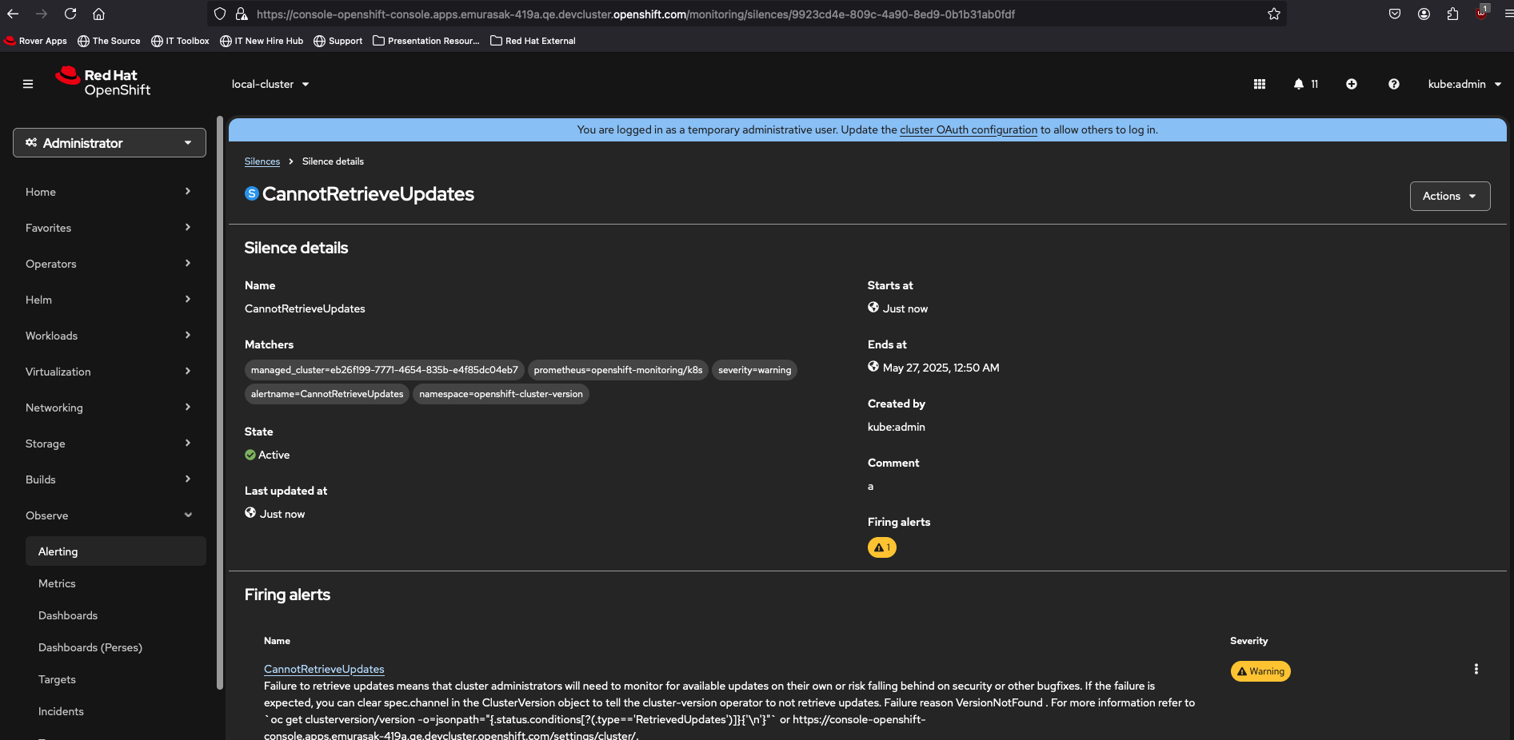Open Dashboards (Perses) in the sidebar

[116, 647]
